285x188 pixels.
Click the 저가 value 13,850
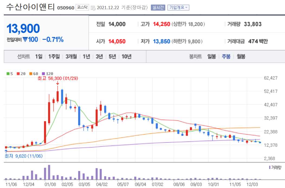pyautogui.click(x=161, y=41)
